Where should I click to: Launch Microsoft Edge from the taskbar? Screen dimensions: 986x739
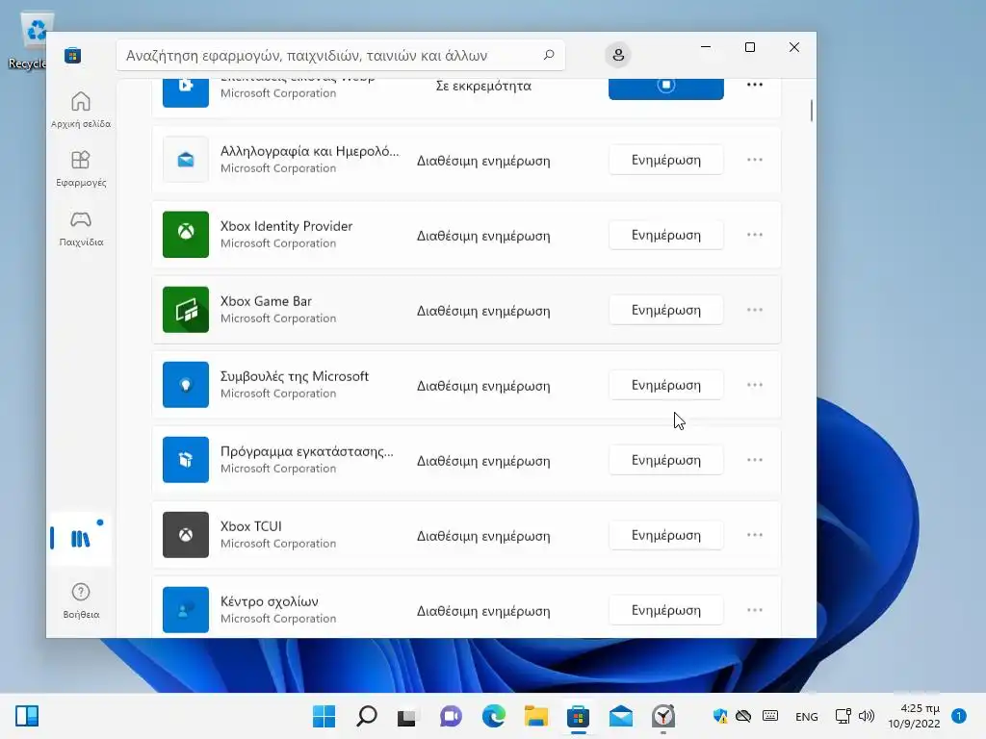494,716
